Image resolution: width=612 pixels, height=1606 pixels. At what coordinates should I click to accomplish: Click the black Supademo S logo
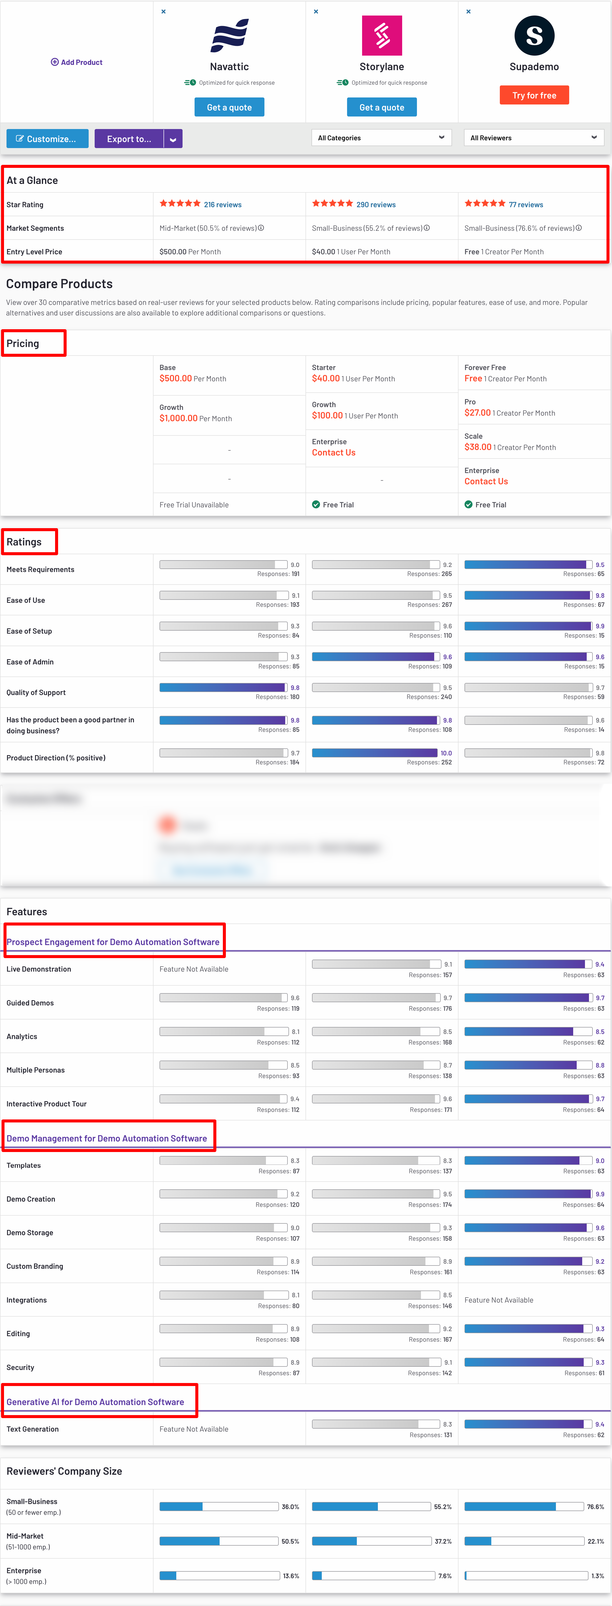534,36
